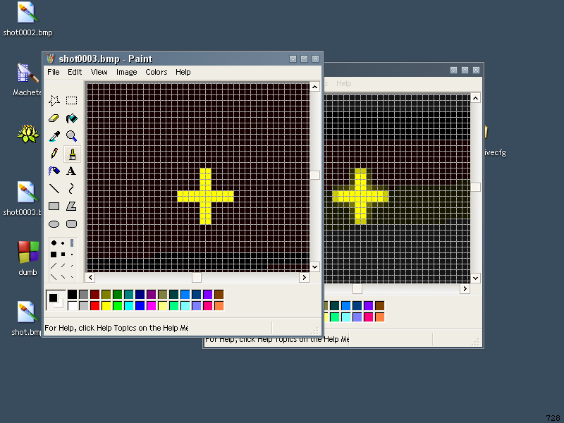Switch to the Pencil tool

pos(54,154)
